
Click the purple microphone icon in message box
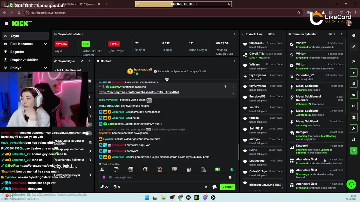104,177
